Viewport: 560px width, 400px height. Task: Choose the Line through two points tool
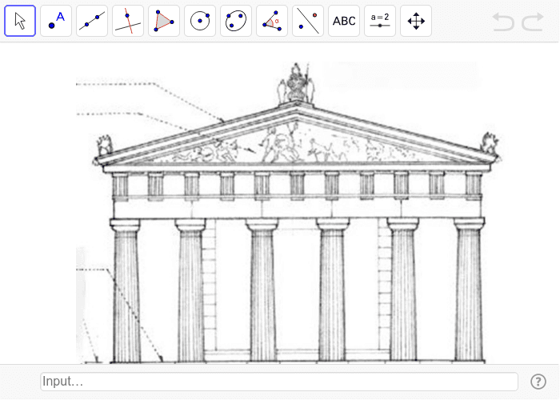pos(92,21)
